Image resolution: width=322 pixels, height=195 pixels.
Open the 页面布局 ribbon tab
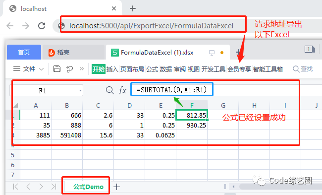(132, 69)
